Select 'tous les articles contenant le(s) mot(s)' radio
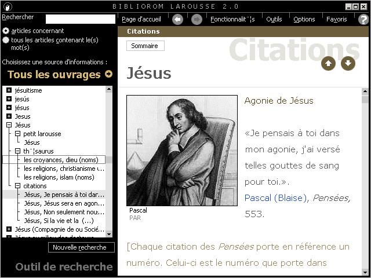Screen dimensions: 371x278 point(6,40)
